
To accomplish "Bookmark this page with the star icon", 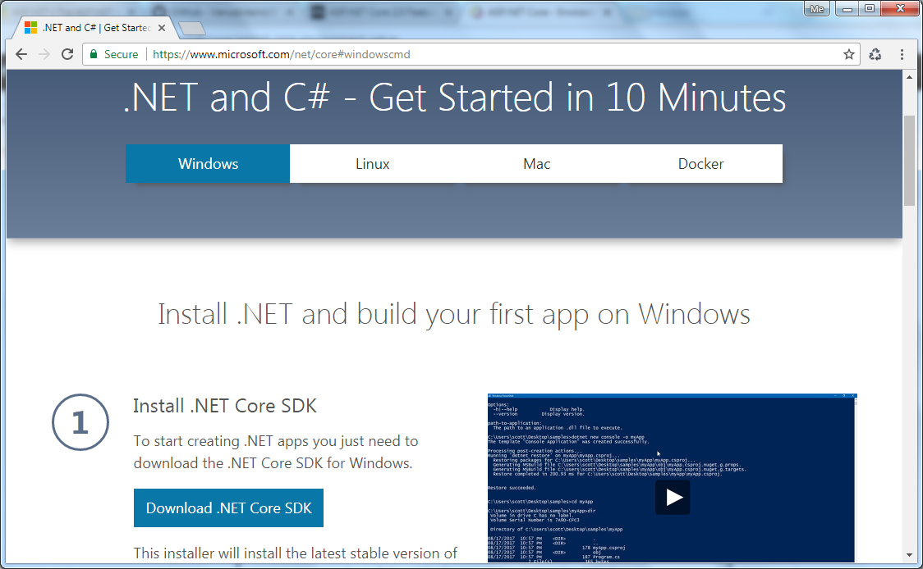I will click(849, 55).
